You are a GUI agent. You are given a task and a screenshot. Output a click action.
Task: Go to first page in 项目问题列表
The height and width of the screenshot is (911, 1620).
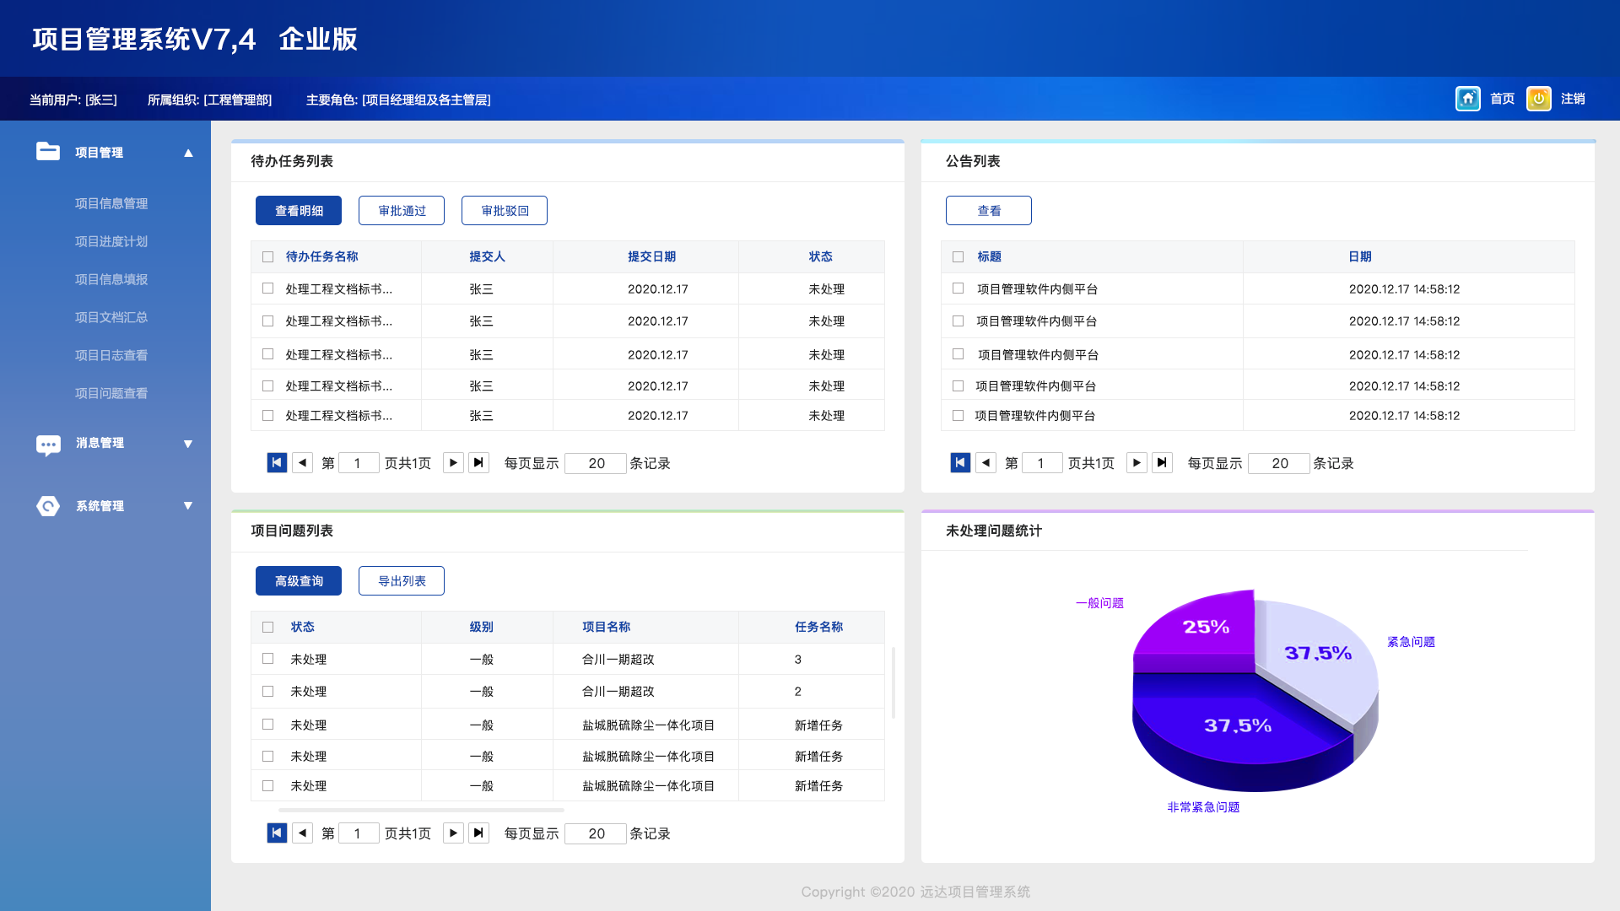[277, 833]
